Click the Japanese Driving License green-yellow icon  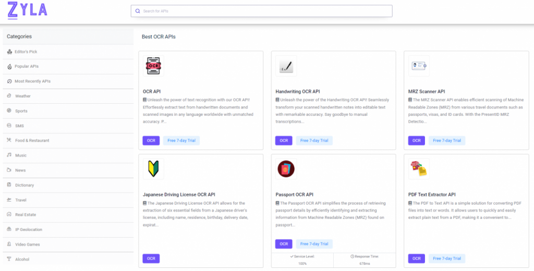point(153,168)
